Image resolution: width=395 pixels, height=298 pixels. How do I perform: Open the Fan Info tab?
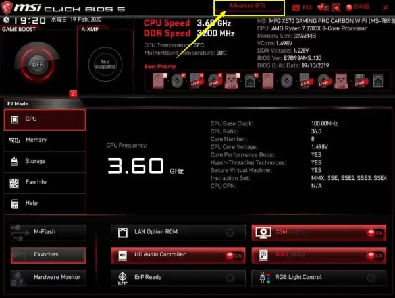point(45,183)
